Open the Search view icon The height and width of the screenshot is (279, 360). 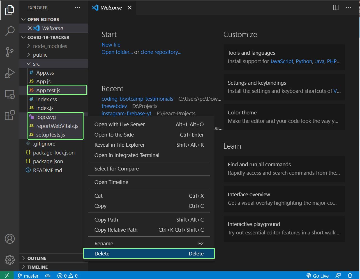coord(10,31)
